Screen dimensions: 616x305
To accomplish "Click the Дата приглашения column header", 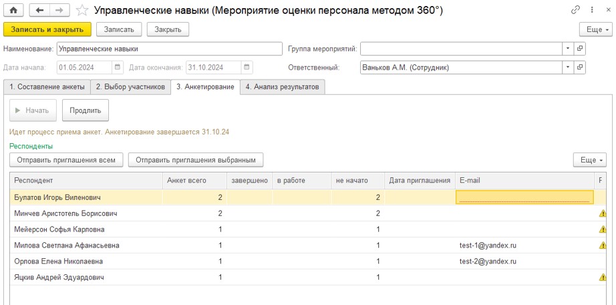I will pyautogui.click(x=420, y=181).
